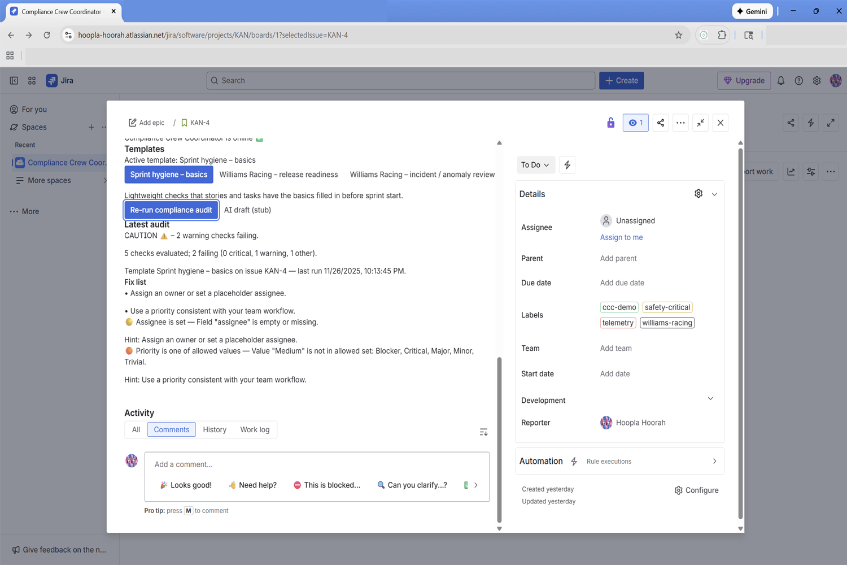Open the To Do status dropdown
The width and height of the screenshot is (847, 565).
[535, 165]
